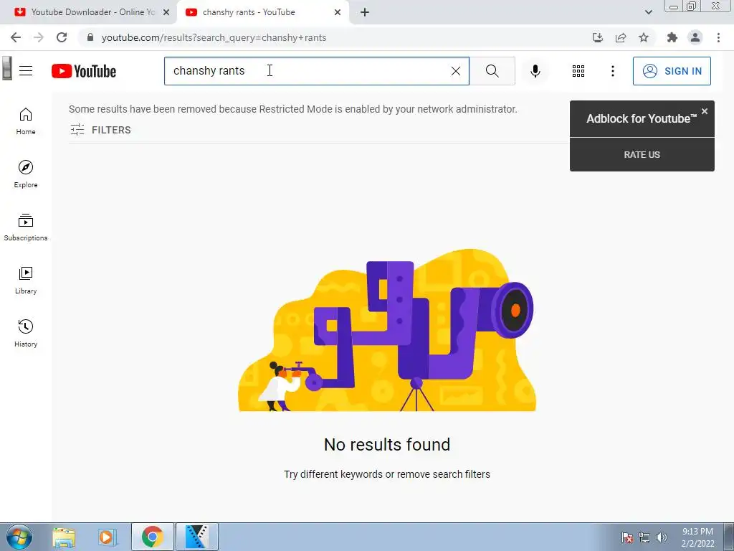Go back to the previous page
734x551 pixels.
[x=16, y=37]
